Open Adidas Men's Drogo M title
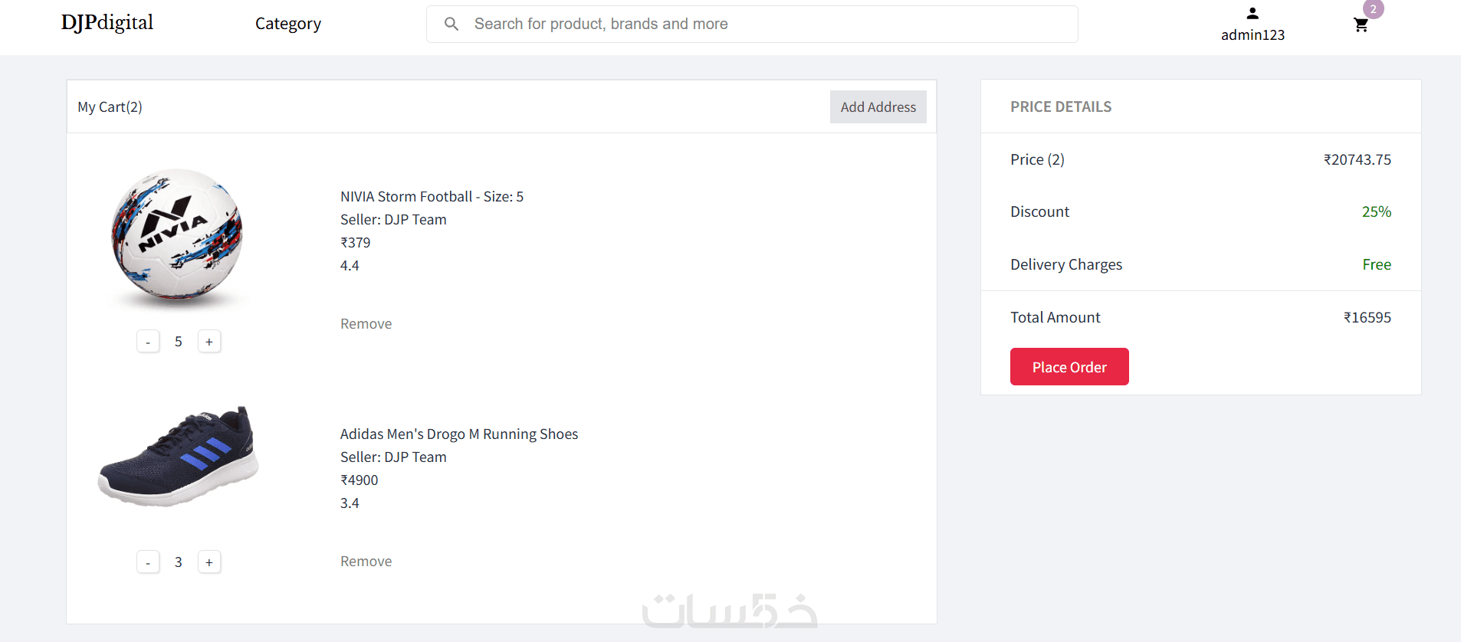This screenshot has width=1461, height=642. click(x=458, y=434)
